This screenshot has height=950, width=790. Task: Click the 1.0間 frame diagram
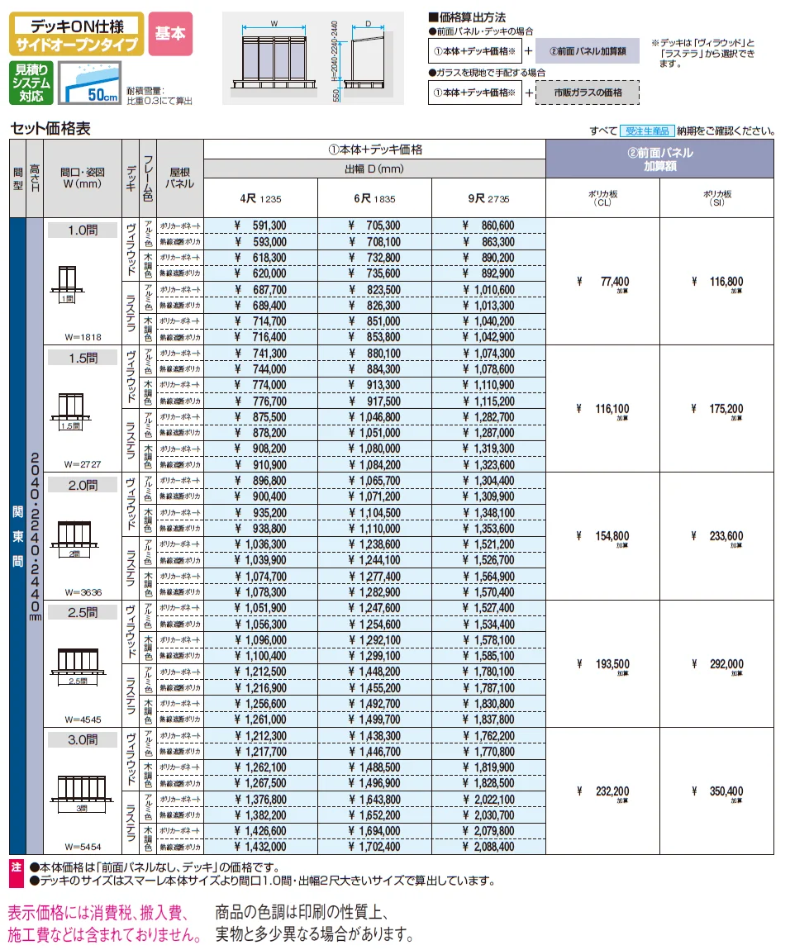67,283
